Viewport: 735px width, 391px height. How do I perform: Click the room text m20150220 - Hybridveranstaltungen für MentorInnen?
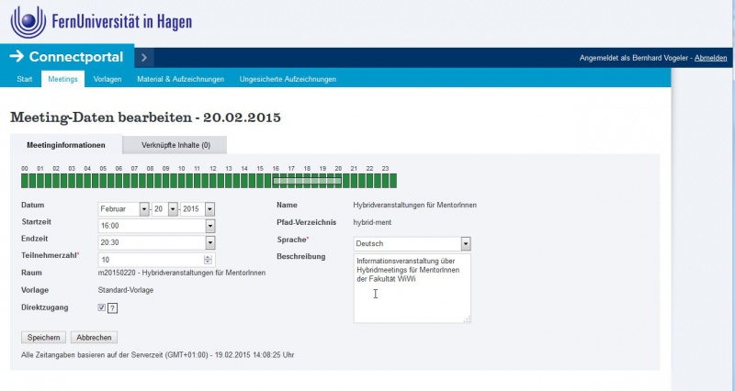click(182, 273)
